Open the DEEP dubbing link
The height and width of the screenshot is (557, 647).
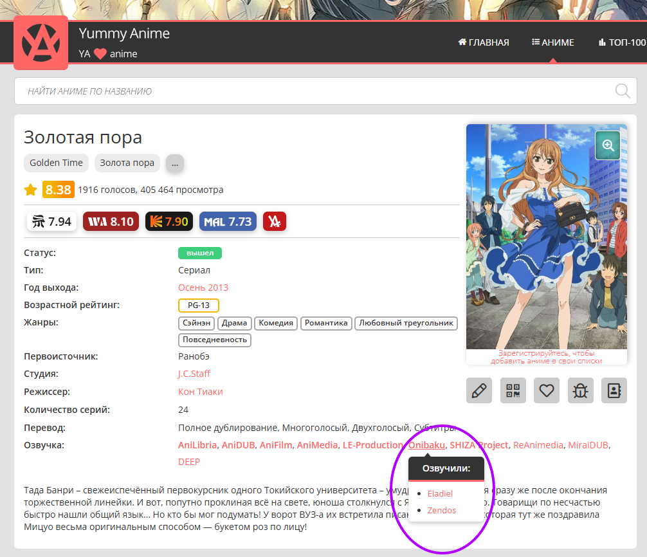coord(189,462)
